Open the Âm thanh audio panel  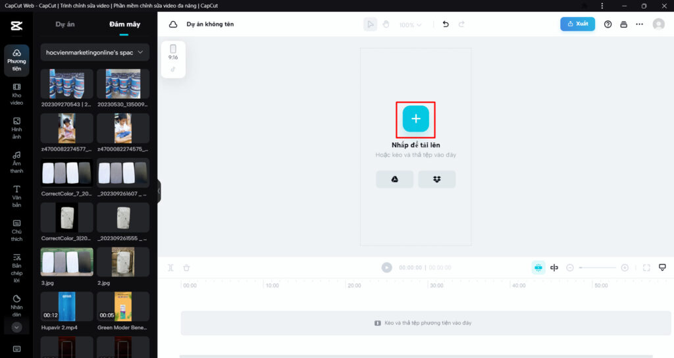click(16, 162)
